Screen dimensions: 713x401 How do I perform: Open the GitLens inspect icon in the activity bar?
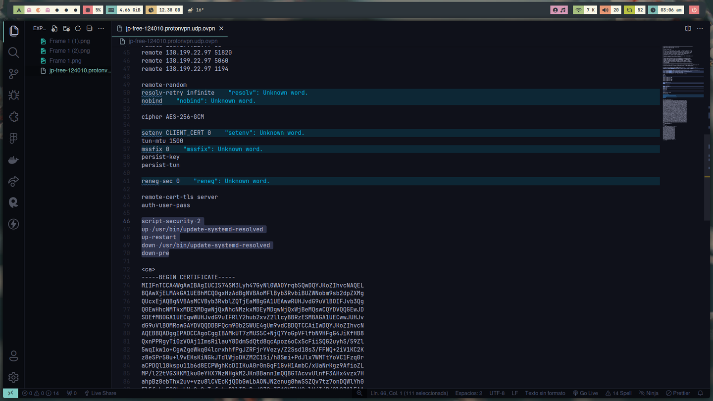click(14, 202)
